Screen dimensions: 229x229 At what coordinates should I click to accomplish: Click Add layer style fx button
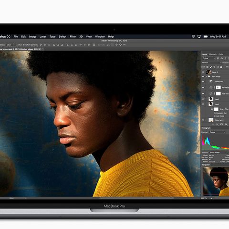point(217,124)
